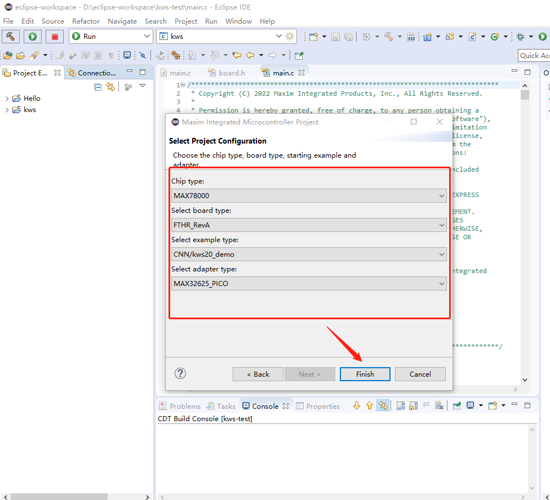Open the Project menu

click(x=186, y=21)
